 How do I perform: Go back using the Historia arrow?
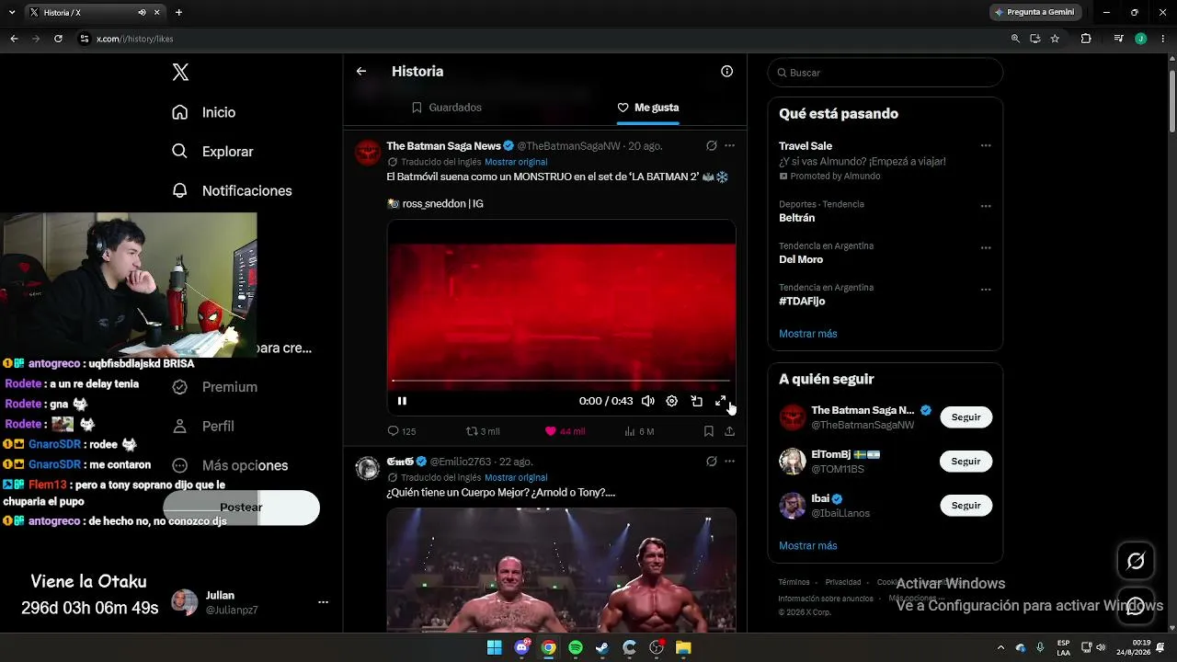[x=361, y=71]
